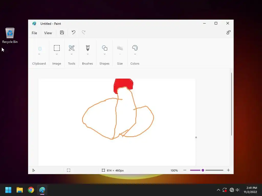Click the sync status tray icon
Viewport: 262px width, 196px height.
point(225,190)
